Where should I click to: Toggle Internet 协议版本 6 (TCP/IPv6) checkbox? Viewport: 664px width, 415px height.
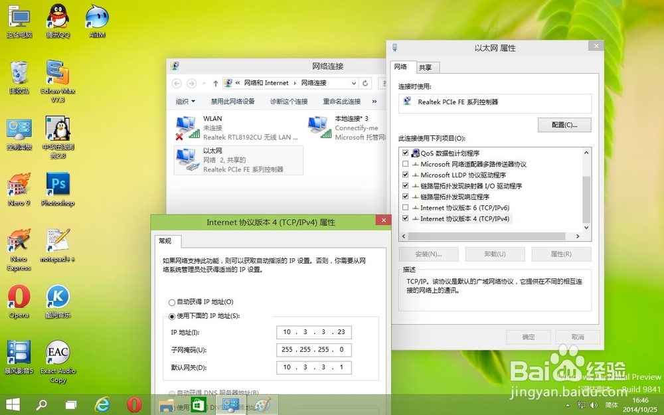tap(405, 207)
